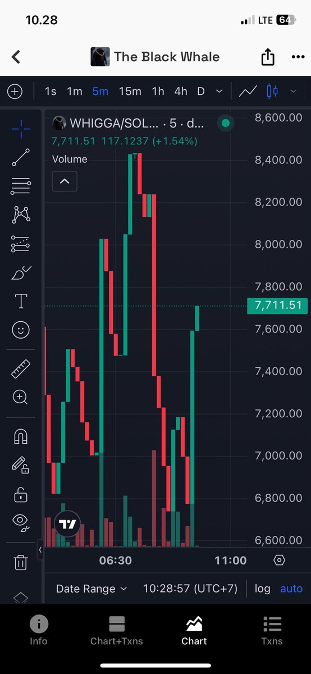Open the Date Range dropdown
The image size is (311, 674).
[x=92, y=589]
